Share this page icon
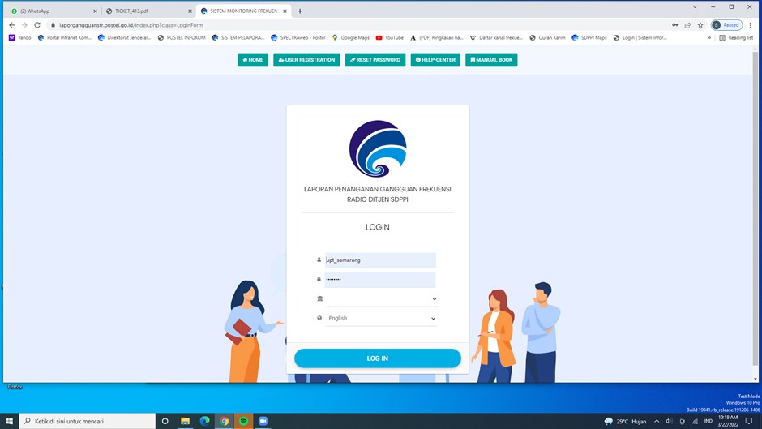This screenshot has height=429, width=762. 687,25
